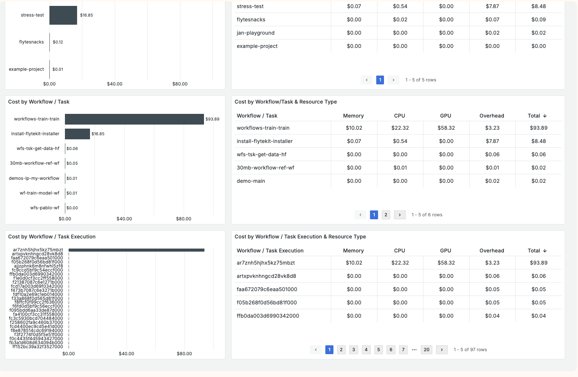This screenshot has height=377, width=578.
Task: Jump to page 20 of Task Execution table
Action: (426, 350)
